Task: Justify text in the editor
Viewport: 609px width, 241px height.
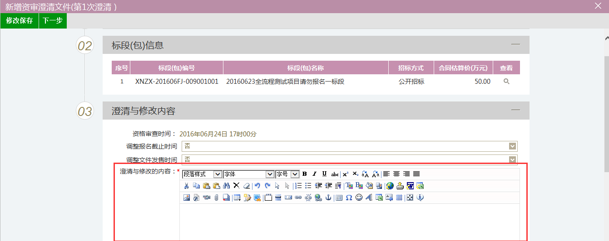Action: click(x=416, y=174)
